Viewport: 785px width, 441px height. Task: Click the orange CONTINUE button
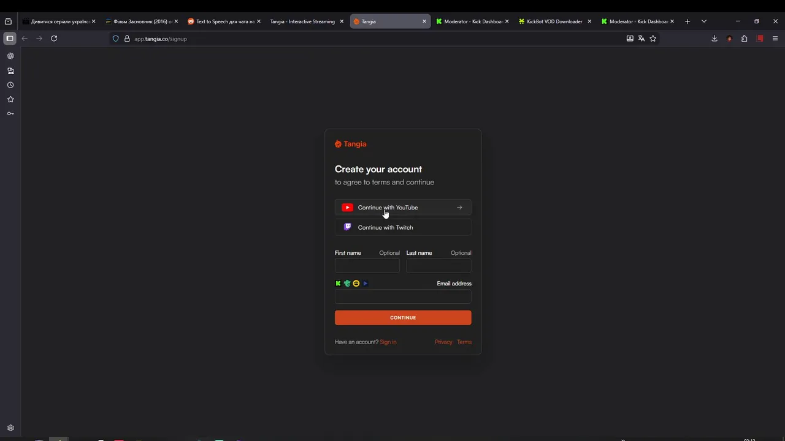pos(403,317)
